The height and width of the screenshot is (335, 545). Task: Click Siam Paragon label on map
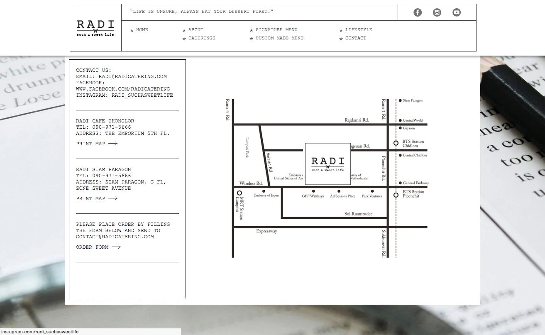coord(413,100)
